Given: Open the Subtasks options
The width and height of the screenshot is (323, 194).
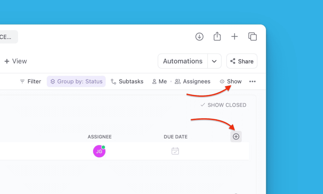Looking at the screenshot, I should [x=127, y=81].
